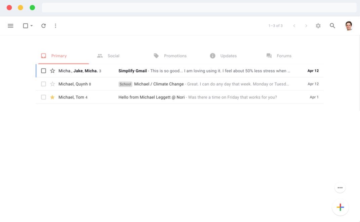
Task: Open the three-dot More options menu
Action: pos(55,26)
